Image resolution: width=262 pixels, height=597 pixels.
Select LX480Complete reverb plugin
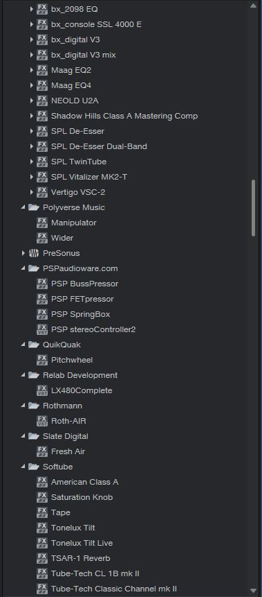tap(82, 390)
